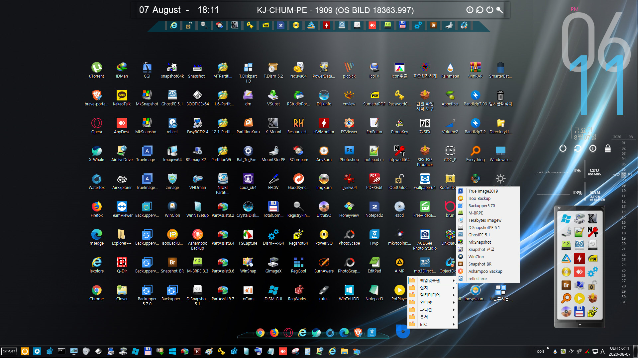The image size is (638, 358).
Task: Launch the Chrome desktop shortcut
Action: tap(96, 293)
